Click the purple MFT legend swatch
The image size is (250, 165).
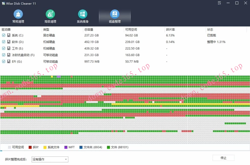(66, 147)
